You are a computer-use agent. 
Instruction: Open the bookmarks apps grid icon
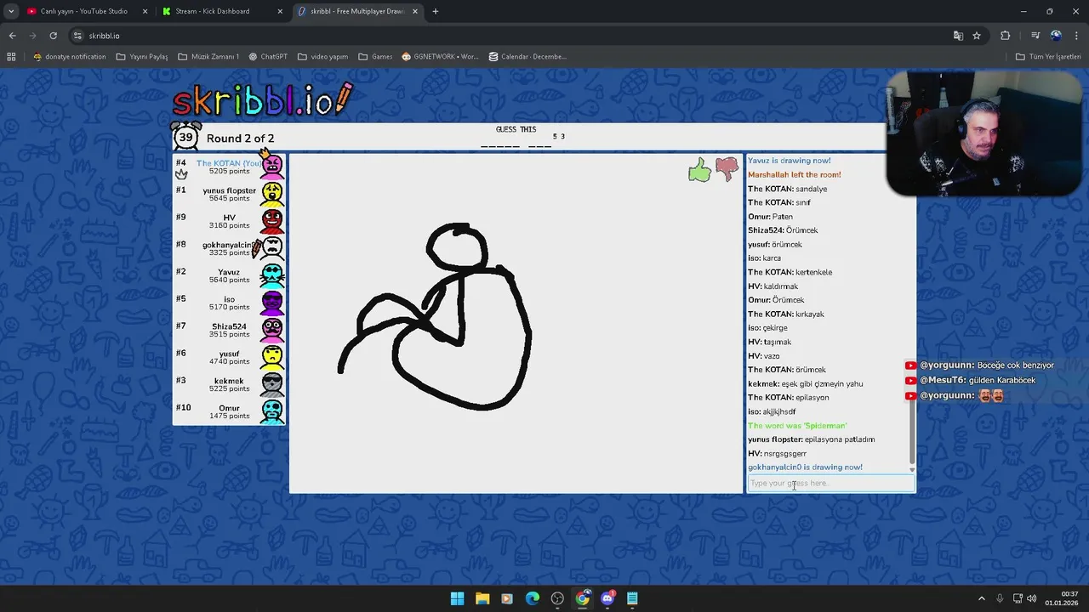[x=11, y=57]
